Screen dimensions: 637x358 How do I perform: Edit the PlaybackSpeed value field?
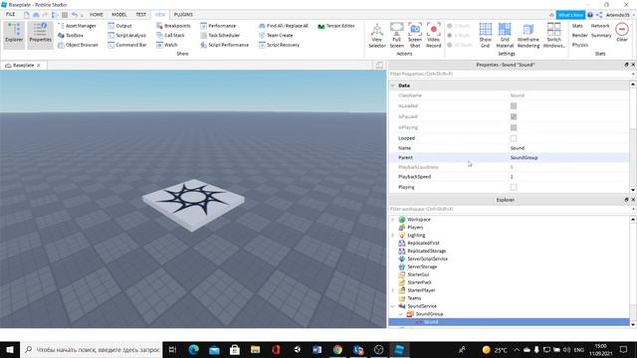(568, 177)
